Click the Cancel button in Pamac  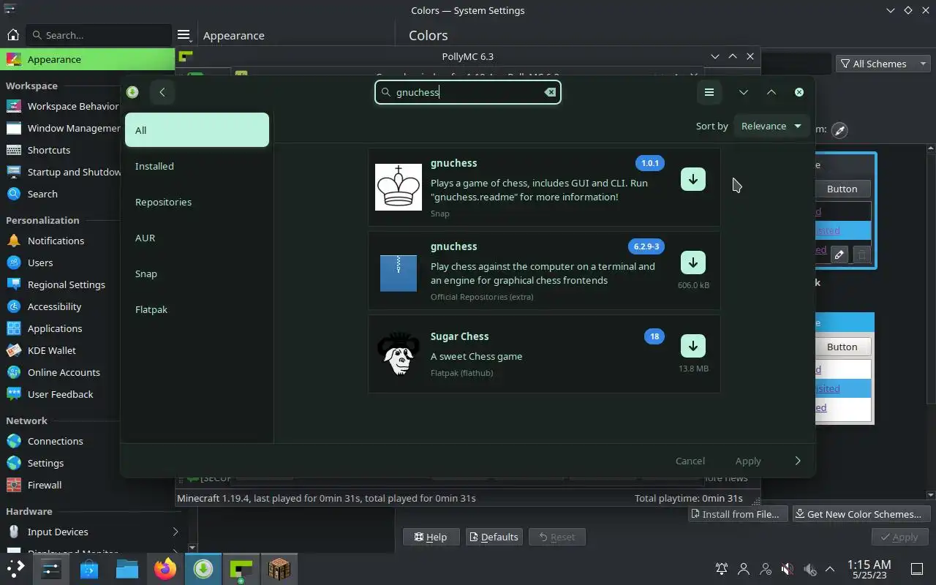(690, 461)
